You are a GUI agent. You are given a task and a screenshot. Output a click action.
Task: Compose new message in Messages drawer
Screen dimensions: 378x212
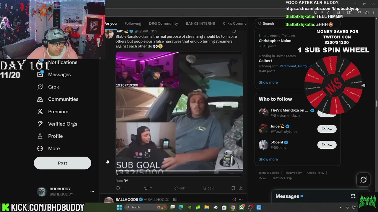pyautogui.click(x=353, y=196)
